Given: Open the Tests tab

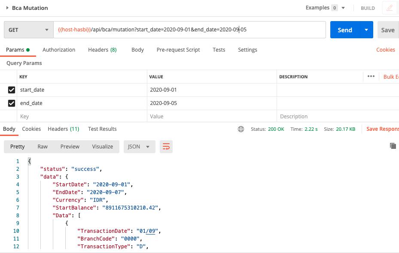Looking at the screenshot, I should pos(219,50).
